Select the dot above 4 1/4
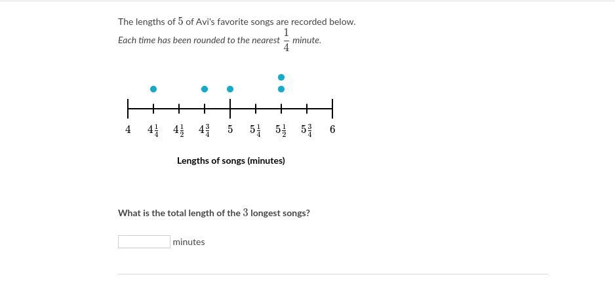The width and height of the screenshot is (615, 283). pyautogui.click(x=153, y=89)
